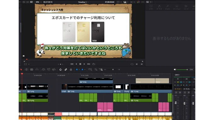
Task: Add a blue flag to the clip
Action: (x=77, y=70)
